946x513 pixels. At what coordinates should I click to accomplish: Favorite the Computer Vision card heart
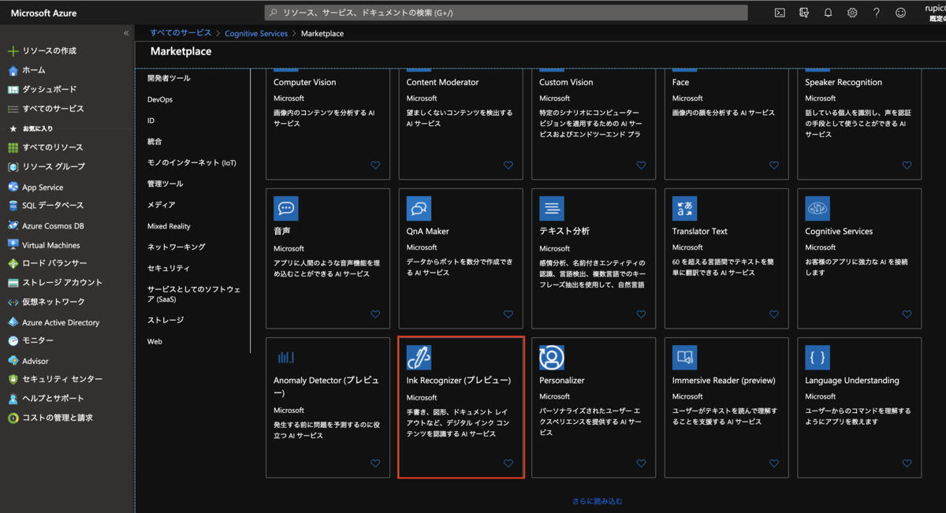(375, 165)
